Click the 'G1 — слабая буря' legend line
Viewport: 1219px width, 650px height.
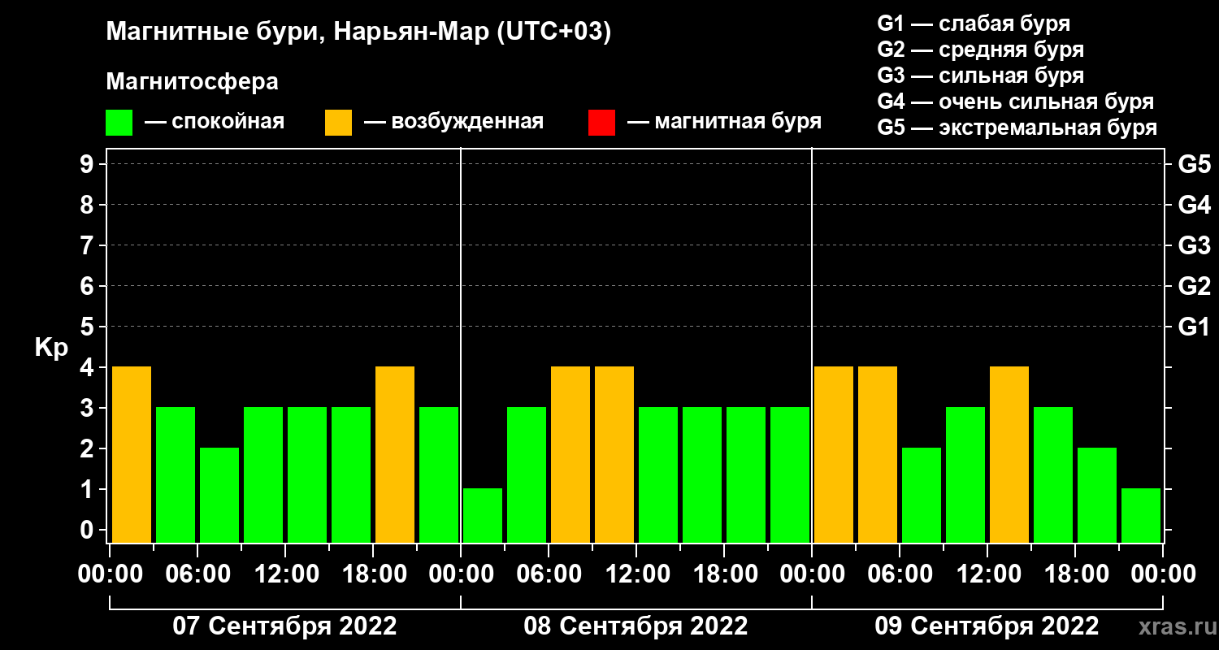(974, 24)
